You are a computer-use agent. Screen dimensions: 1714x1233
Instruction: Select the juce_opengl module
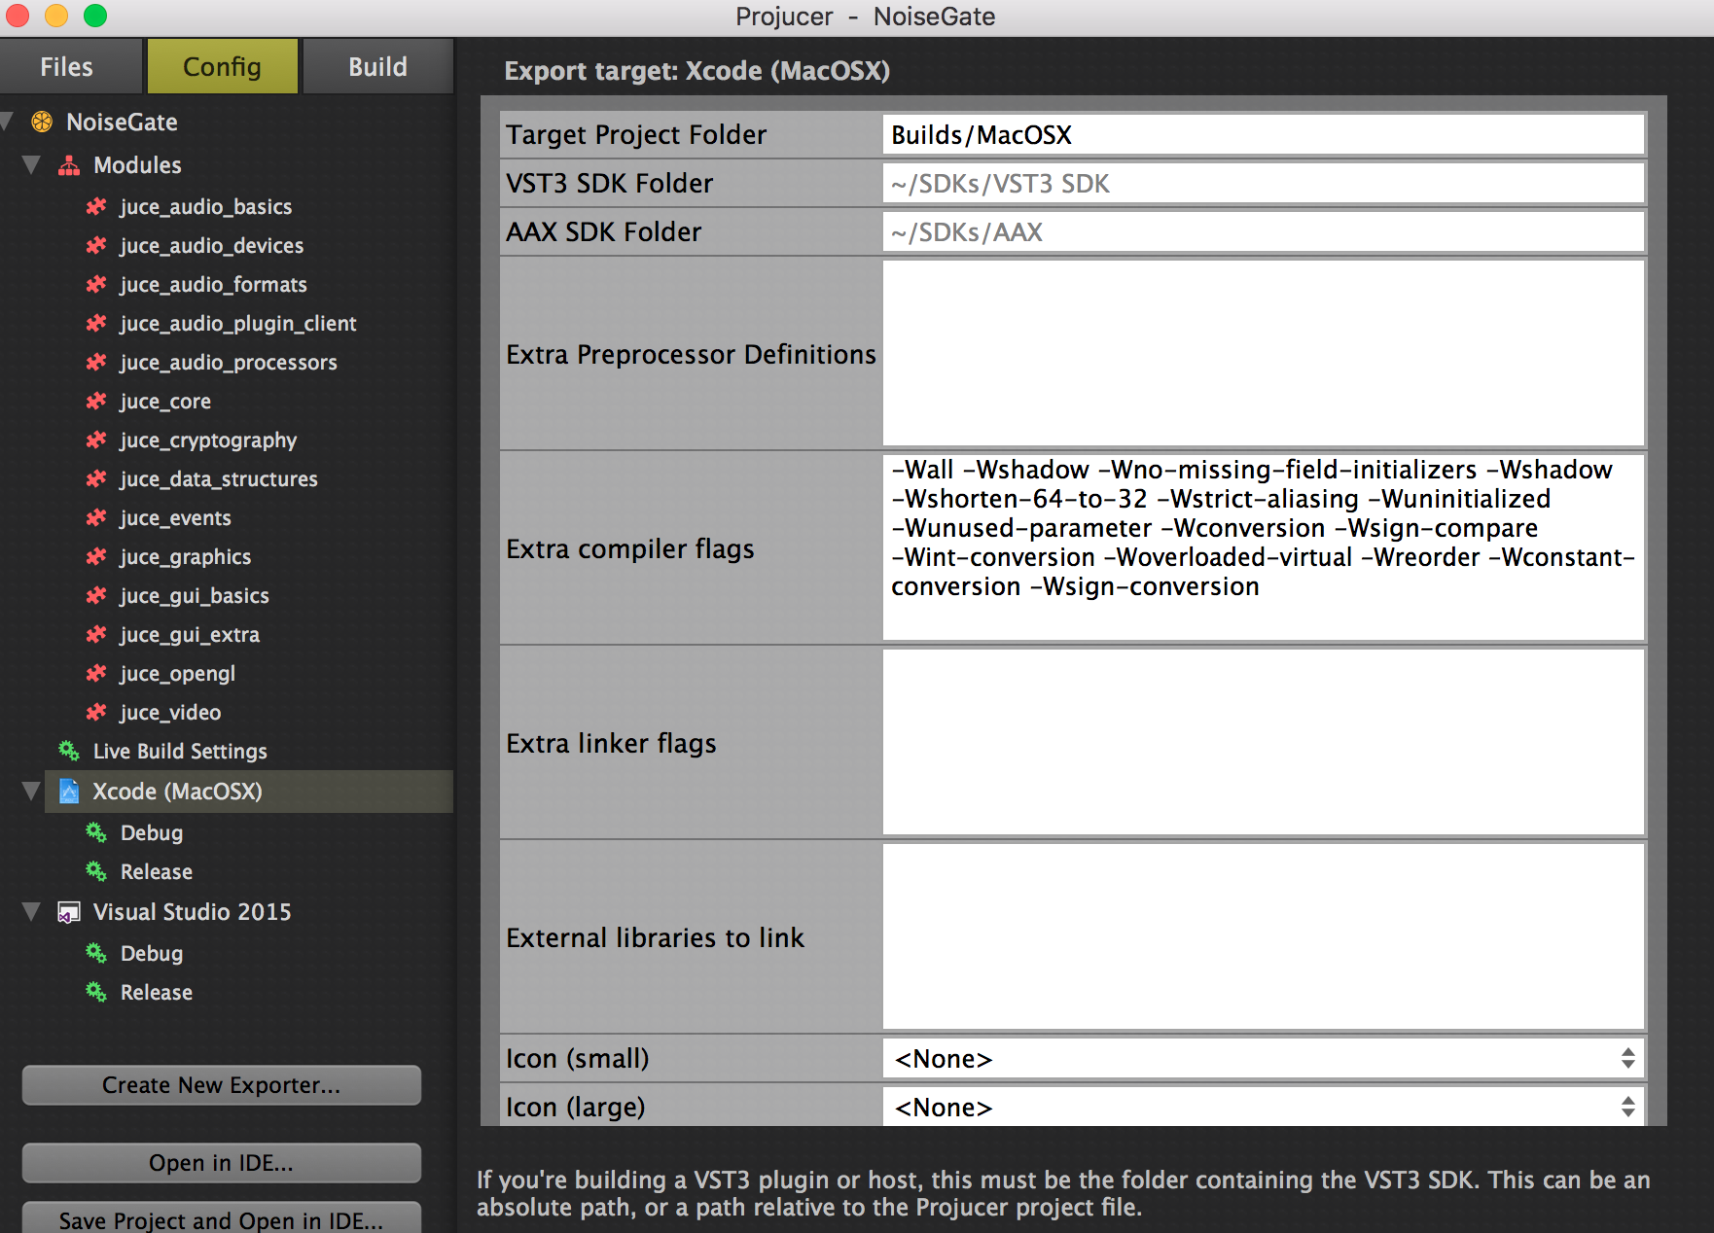pyautogui.click(x=178, y=673)
